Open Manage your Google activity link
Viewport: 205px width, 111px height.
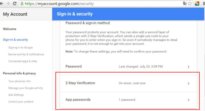tap(25, 88)
